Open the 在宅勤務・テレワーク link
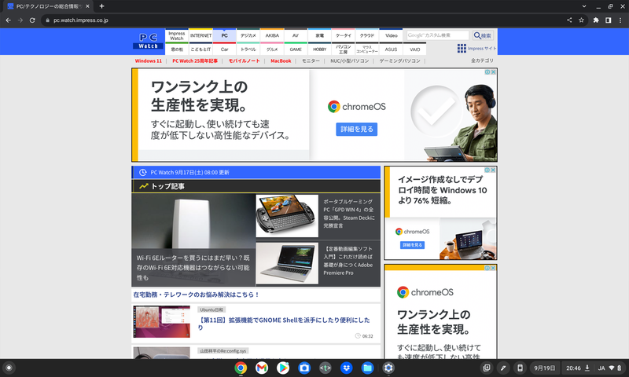The width and height of the screenshot is (629, 377). tap(196, 295)
